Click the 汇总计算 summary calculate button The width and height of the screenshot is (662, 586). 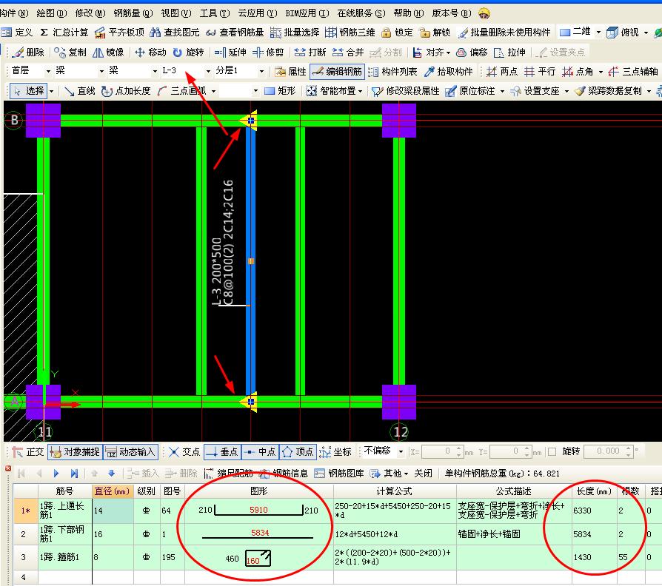64,32
